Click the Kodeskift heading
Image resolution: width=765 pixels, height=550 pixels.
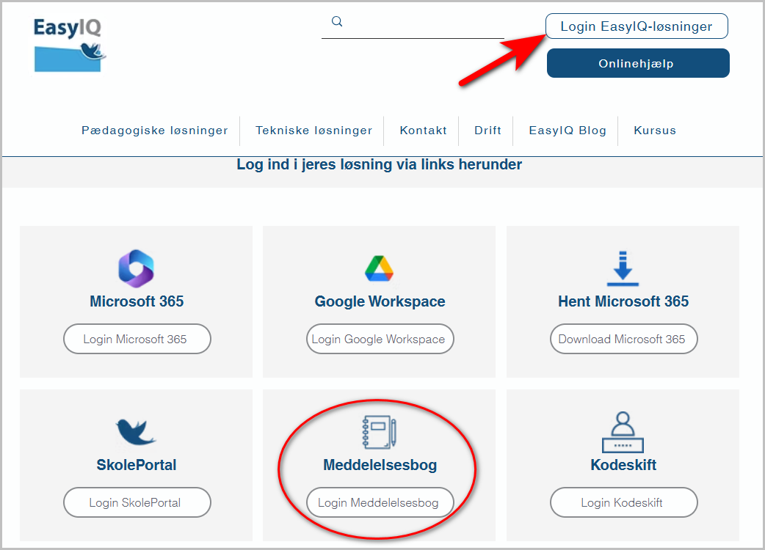click(x=623, y=465)
